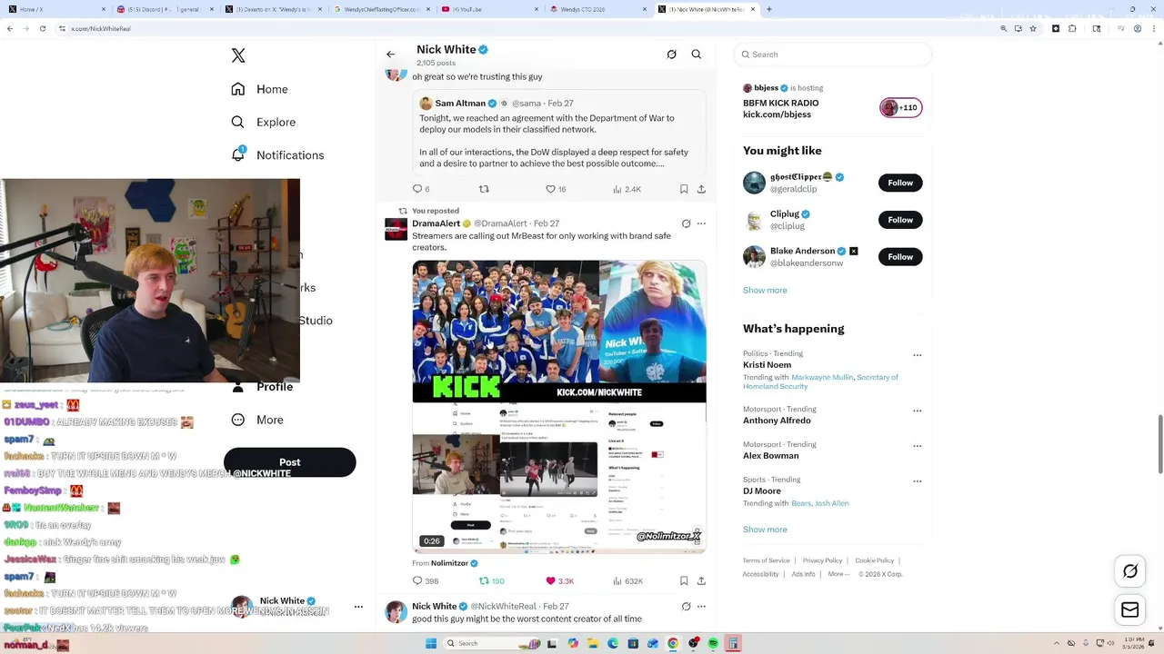Click the search icon in profile header

697,54
